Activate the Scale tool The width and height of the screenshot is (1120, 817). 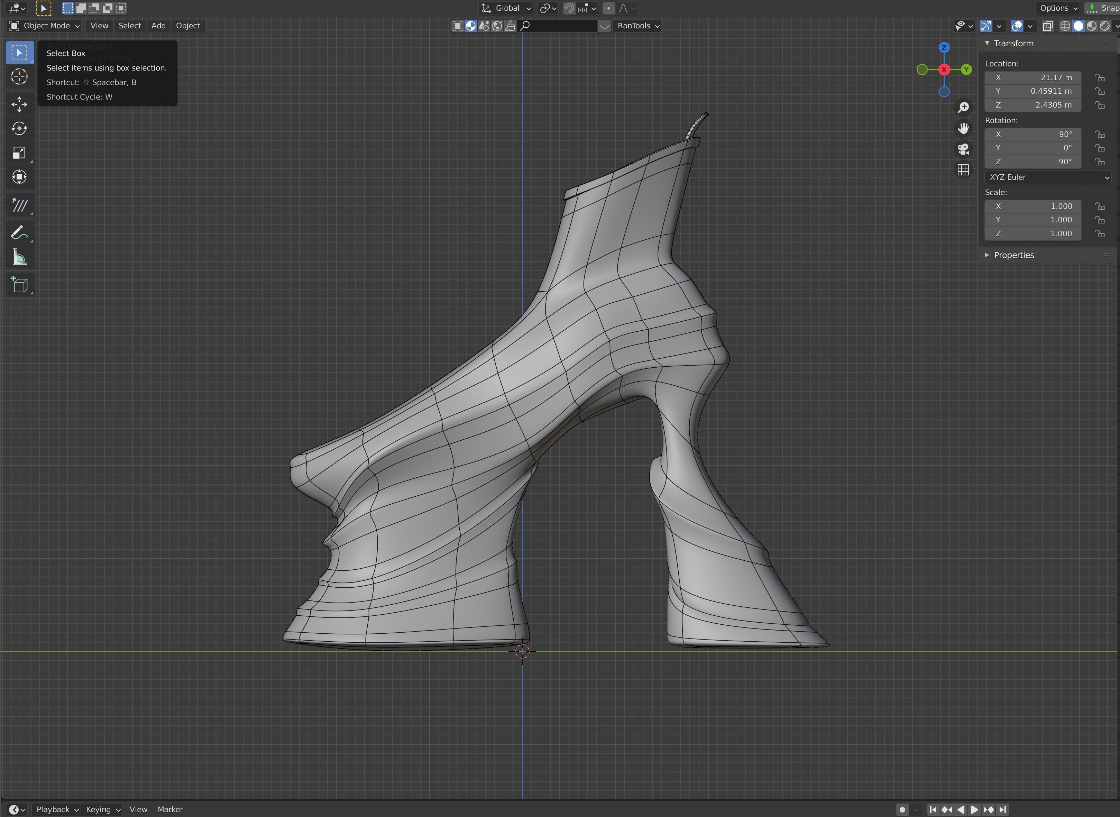[x=19, y=153]
